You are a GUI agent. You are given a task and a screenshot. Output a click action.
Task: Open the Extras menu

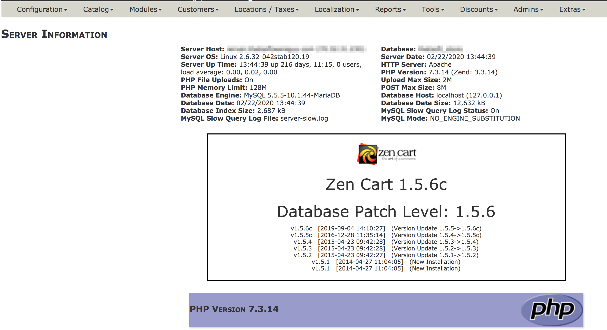tap(572, 9)
